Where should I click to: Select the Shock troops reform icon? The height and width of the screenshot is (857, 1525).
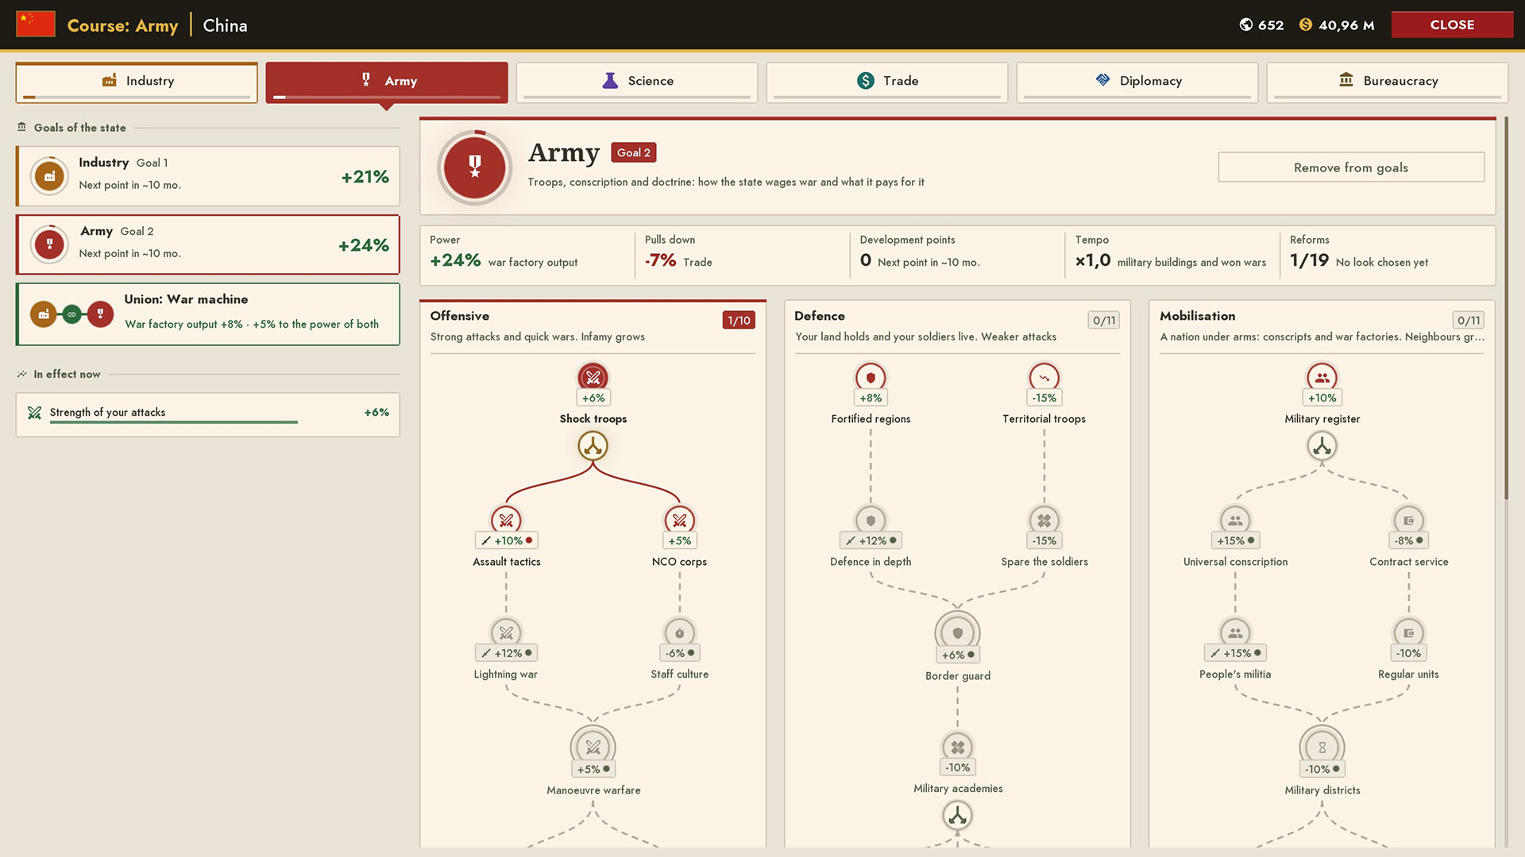593,377
